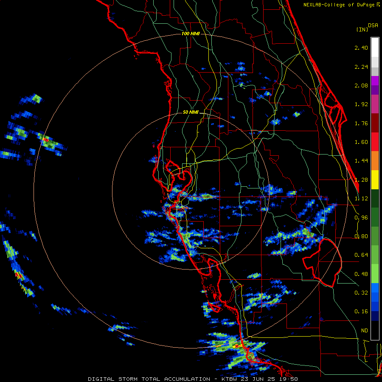
Task: Click the 1.60 legend value
Action: tap(361, 142)
